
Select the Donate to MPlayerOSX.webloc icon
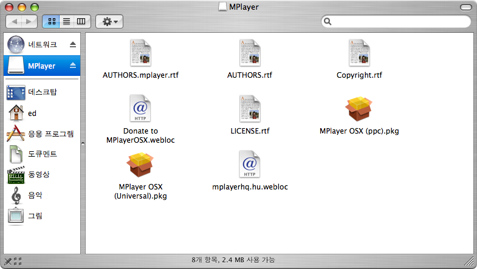[x=140, y=108]
